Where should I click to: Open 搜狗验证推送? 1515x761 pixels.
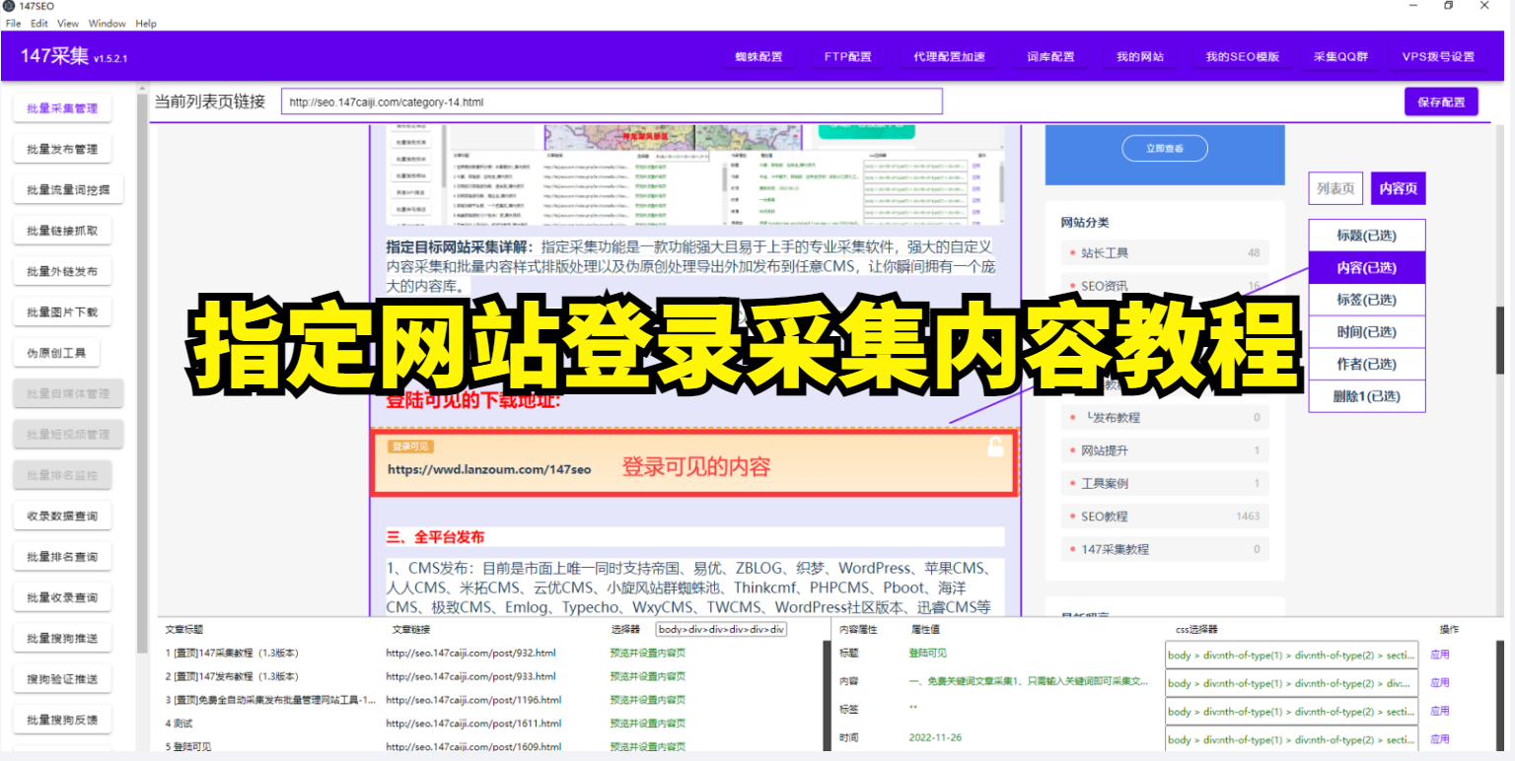(62, 679)
